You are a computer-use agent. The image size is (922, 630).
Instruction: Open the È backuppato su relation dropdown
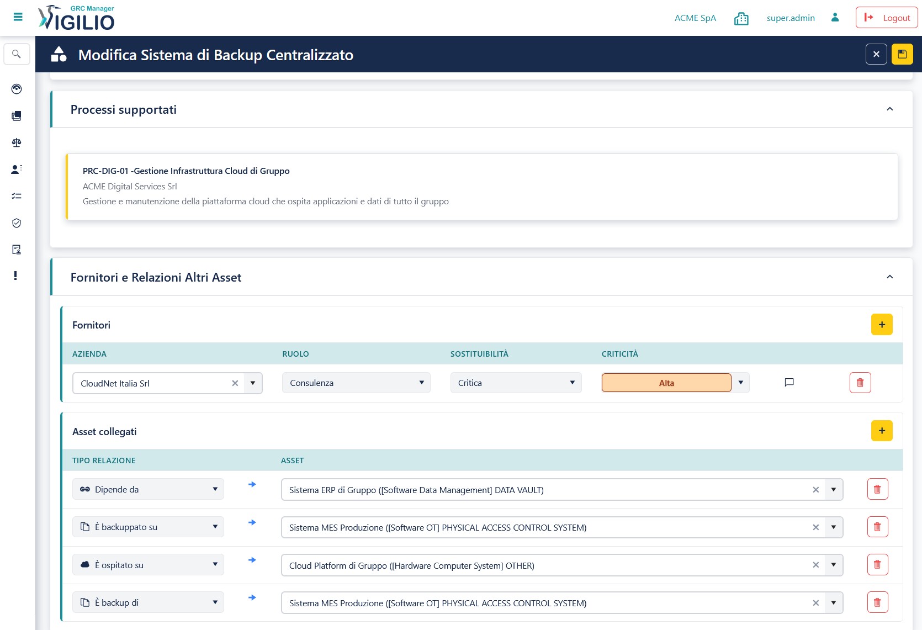[x=148, y=527]
